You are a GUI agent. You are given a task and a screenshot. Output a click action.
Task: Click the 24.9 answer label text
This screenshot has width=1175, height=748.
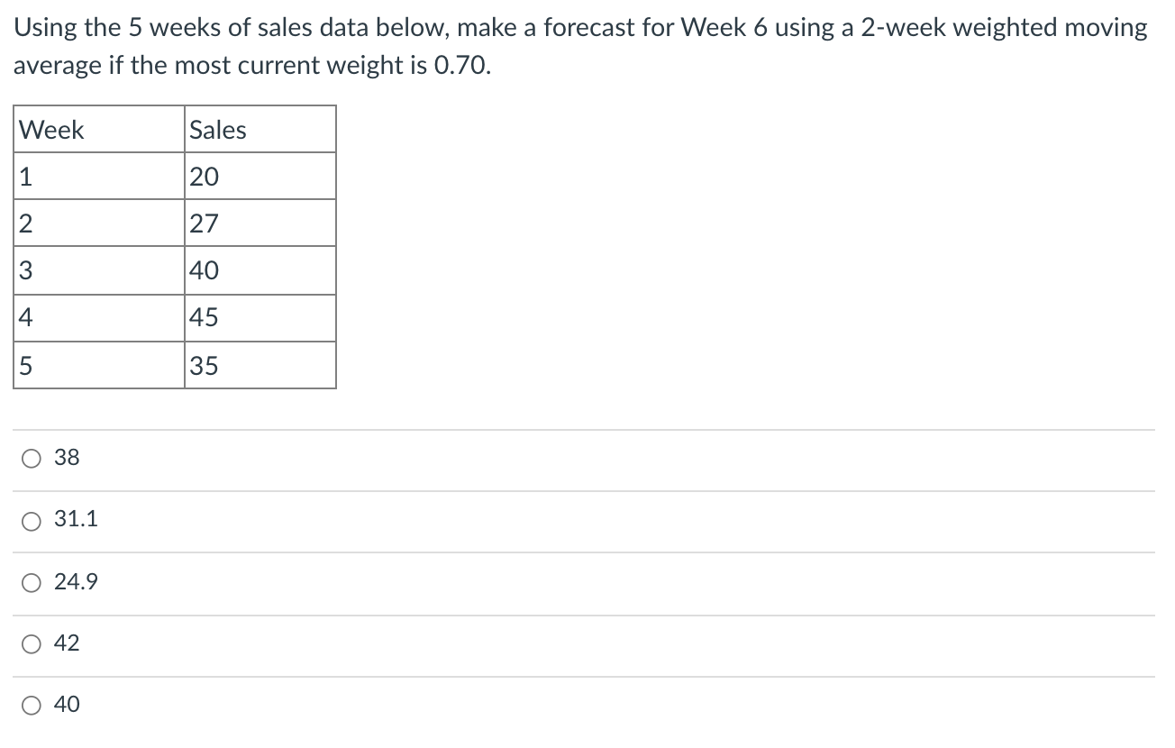76,582
